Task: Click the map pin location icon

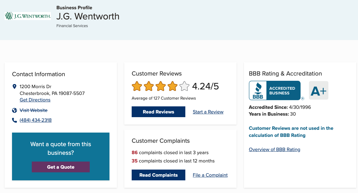Action: [x=14, y=87]
